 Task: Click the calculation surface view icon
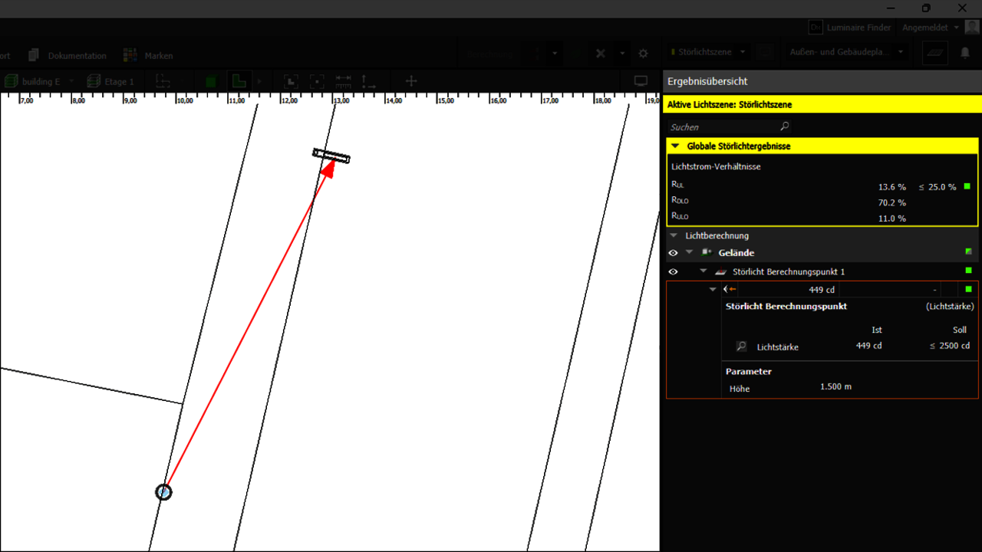tap(937, 53)
